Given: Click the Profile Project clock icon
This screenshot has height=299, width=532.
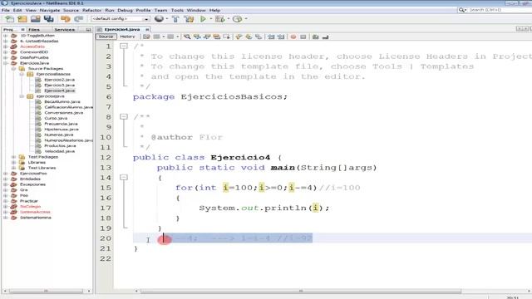Looking at the screenshot, I should [237, 19].
